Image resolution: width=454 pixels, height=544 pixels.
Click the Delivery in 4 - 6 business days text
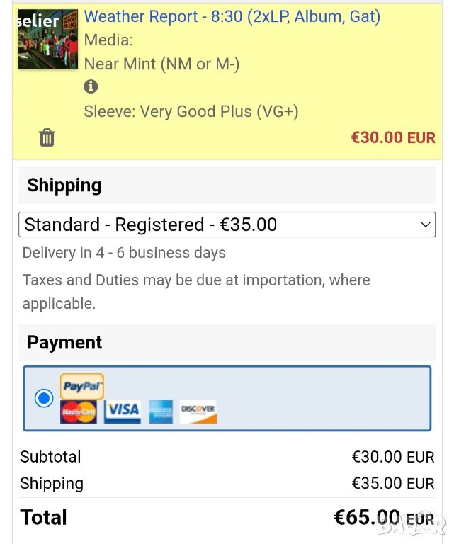[x=124, y=253]
